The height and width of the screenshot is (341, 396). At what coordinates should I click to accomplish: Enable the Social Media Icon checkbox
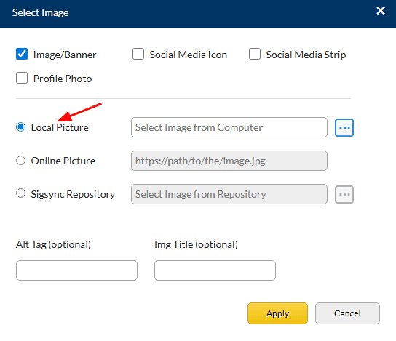click(138, 54)
